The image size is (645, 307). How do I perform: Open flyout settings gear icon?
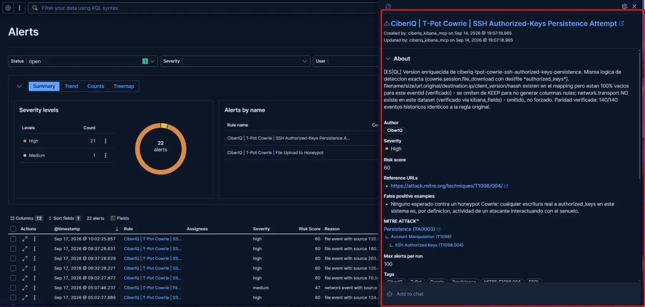[625, 6]
